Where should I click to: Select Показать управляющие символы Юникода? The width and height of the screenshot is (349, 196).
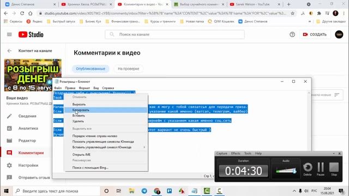106,142
